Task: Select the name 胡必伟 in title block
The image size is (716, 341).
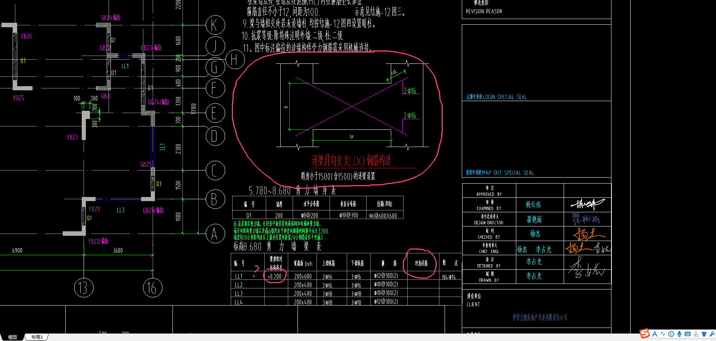Action: 533,204
